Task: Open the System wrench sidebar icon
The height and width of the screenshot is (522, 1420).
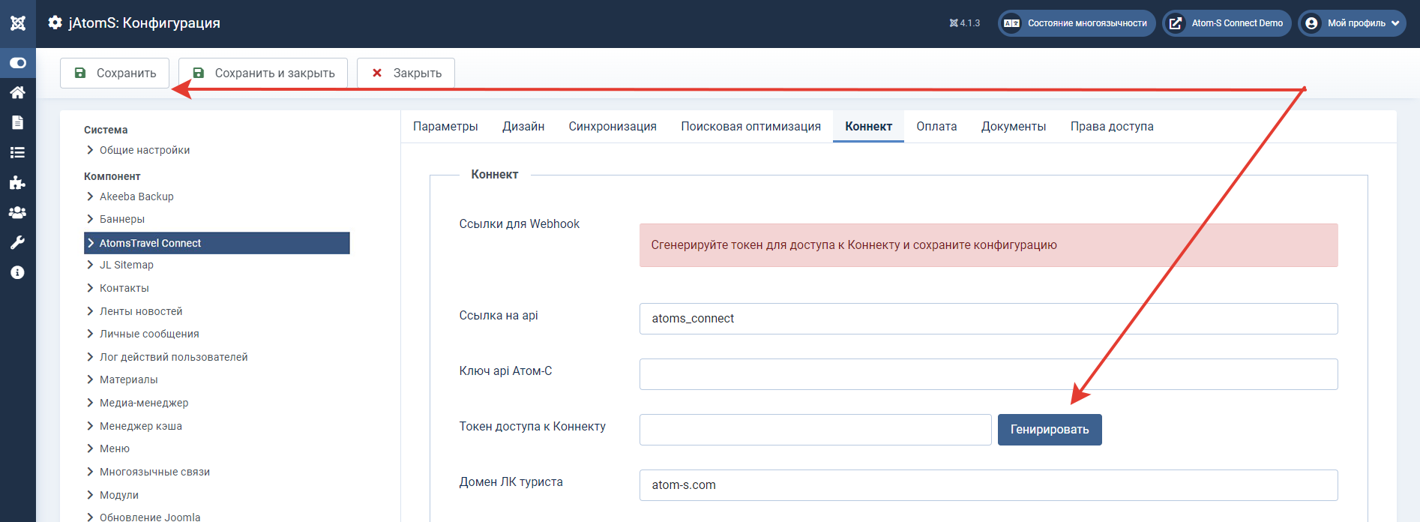Action: 18,242
